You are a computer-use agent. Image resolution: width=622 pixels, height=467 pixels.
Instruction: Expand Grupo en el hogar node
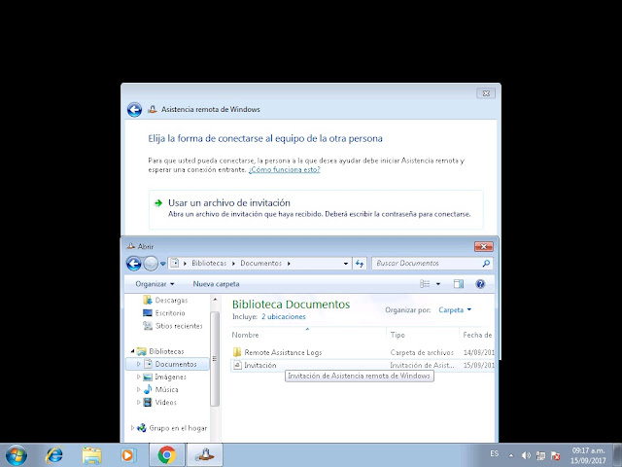(132, 428)
